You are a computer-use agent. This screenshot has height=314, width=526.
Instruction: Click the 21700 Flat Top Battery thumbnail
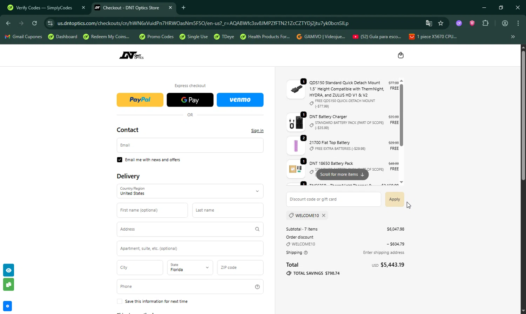pos(296,145)
